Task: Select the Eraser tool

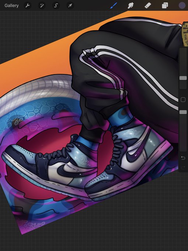Action: (148, 6)
